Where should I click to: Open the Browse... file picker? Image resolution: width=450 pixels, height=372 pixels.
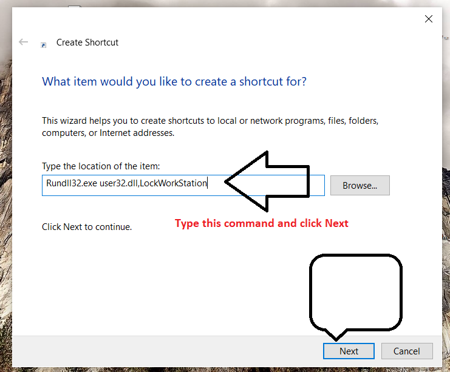pos(360,185)
